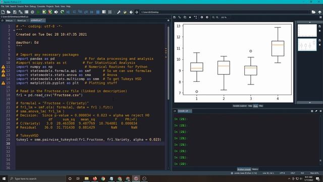Open Preferences with the wrench icon

pos(119,12)
